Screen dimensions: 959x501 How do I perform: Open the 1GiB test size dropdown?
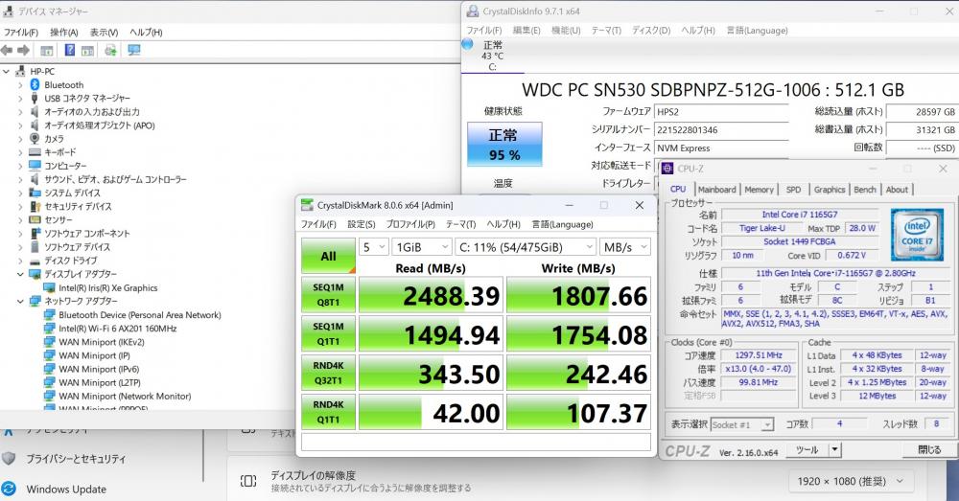(422, 247)
